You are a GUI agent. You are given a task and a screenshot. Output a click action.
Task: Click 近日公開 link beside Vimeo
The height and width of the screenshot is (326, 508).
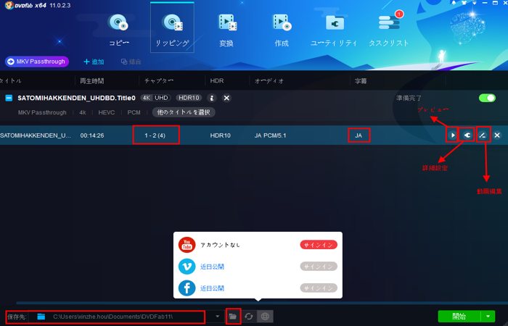(212, 267)
